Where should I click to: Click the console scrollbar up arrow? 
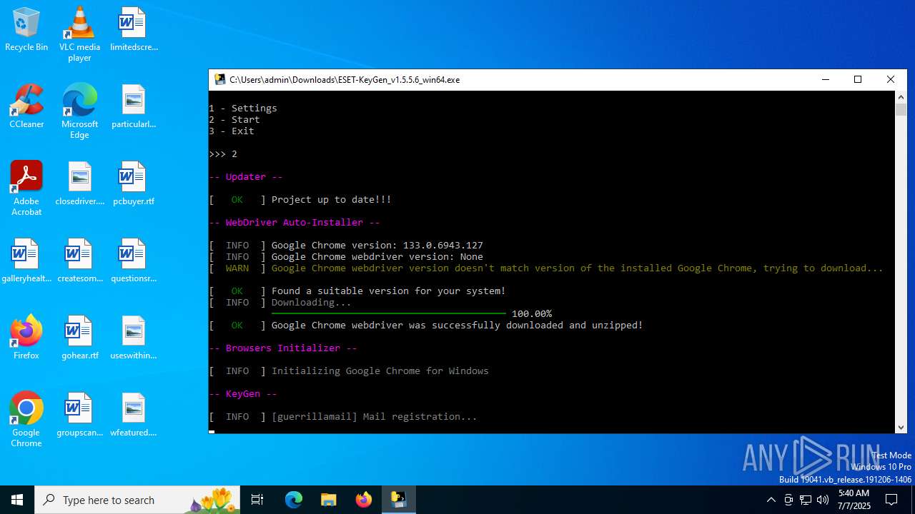point(901,97)
